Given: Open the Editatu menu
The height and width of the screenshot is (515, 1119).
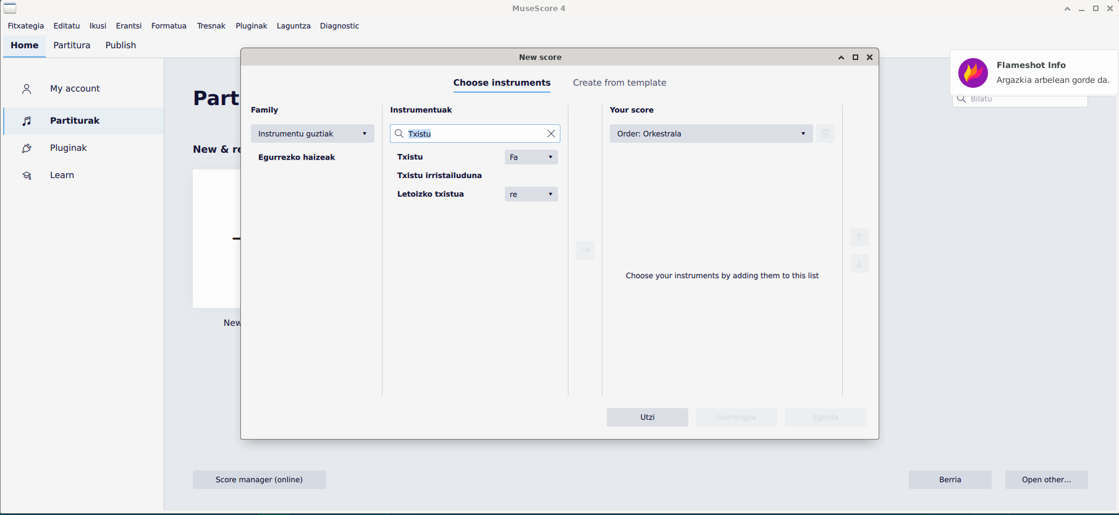Looking at the screenshot, I should click(67, 26).
